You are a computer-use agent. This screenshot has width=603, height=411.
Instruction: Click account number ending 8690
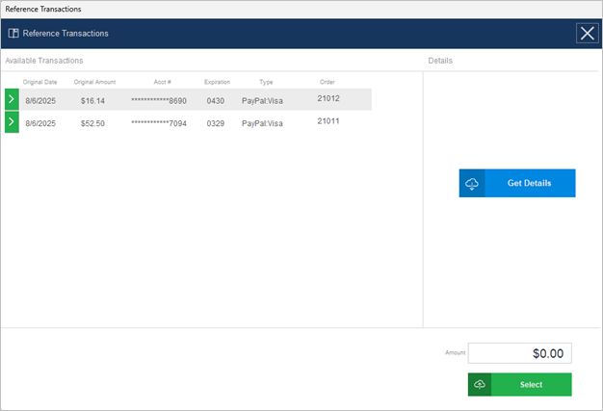pos(159,101)
